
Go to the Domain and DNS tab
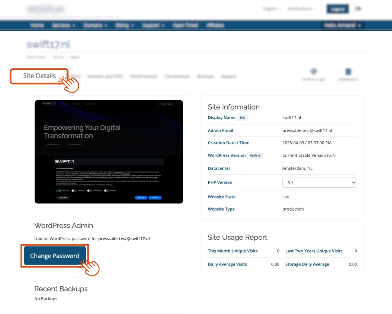click(105, 76)
